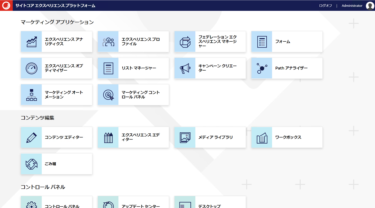
Task: Open ワークボックス tile label
Action: 288,137
